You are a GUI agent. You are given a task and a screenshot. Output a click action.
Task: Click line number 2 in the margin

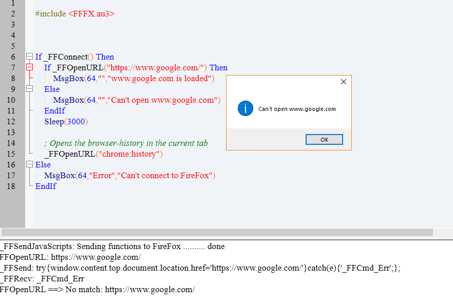(13, 13)
